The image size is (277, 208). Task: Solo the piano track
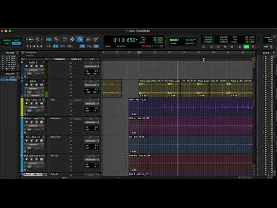(x=36, y=85)
